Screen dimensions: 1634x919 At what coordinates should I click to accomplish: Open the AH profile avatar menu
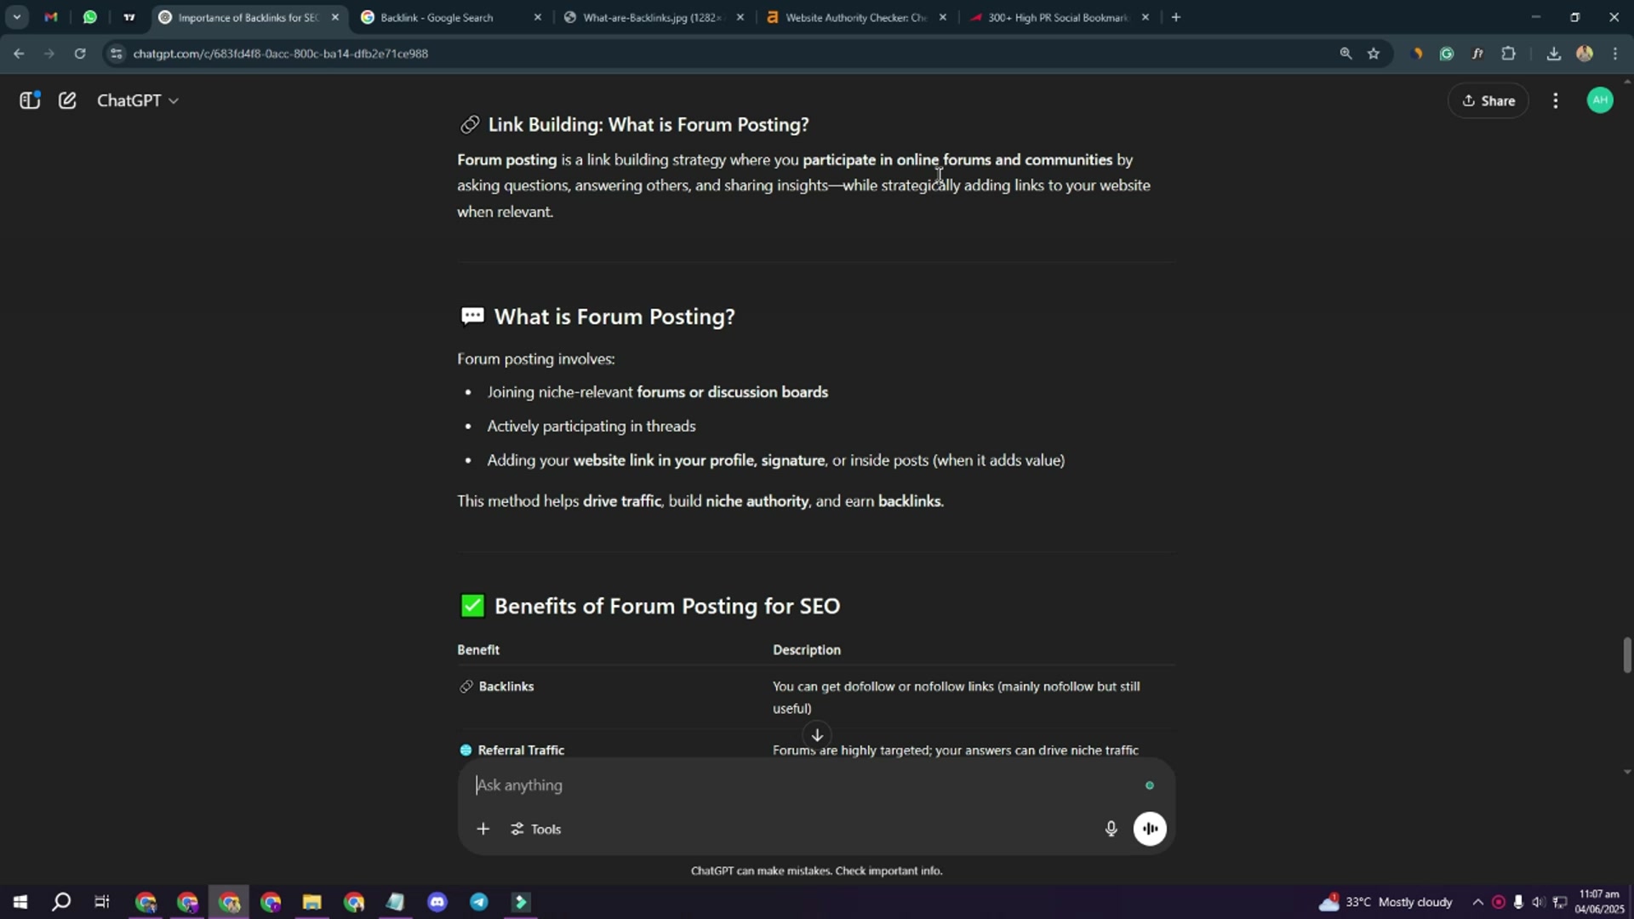click(1600, 100)
